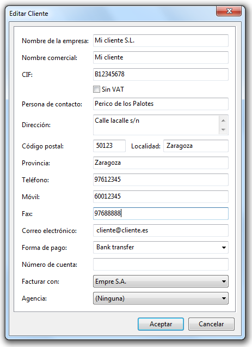Image resolution: width=252 pixels, height=347 pixels.
Task: Select the Nombre comercial text field
Action: pos(161,57)
